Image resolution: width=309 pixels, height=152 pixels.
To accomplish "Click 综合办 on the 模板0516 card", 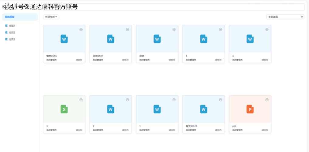I will [x=79, y=60].
